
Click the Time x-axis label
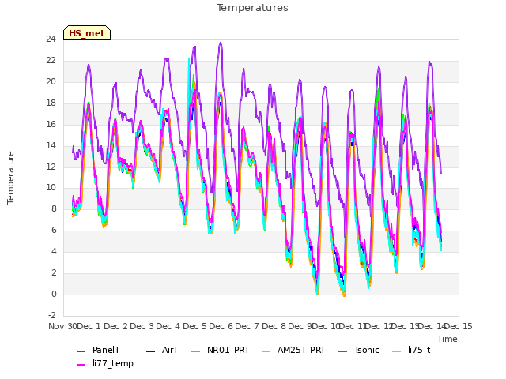(447, 339)
